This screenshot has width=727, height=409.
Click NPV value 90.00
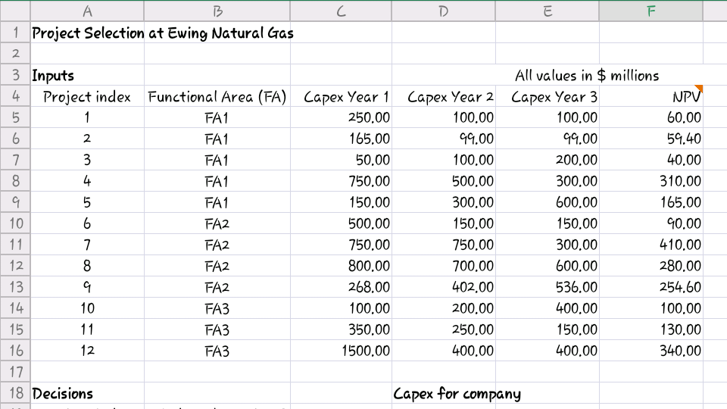[x=651, y=223]
